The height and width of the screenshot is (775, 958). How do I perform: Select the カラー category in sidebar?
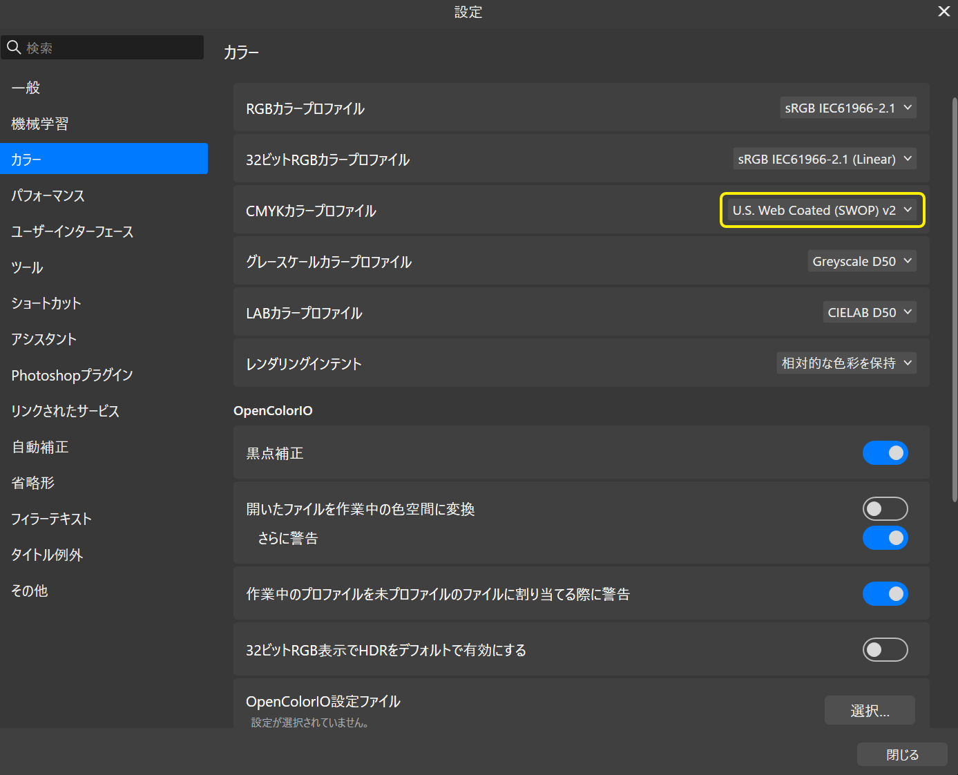(x=104, y=159)
